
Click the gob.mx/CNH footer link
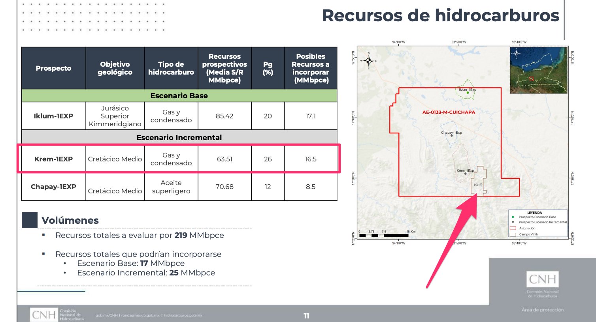106,315
